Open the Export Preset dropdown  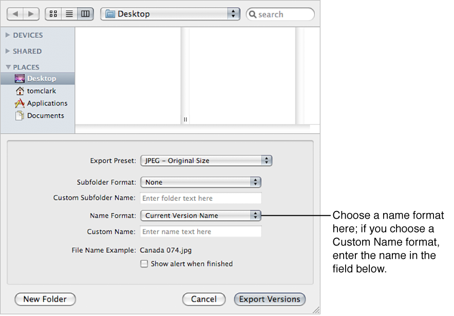(206, 161)
